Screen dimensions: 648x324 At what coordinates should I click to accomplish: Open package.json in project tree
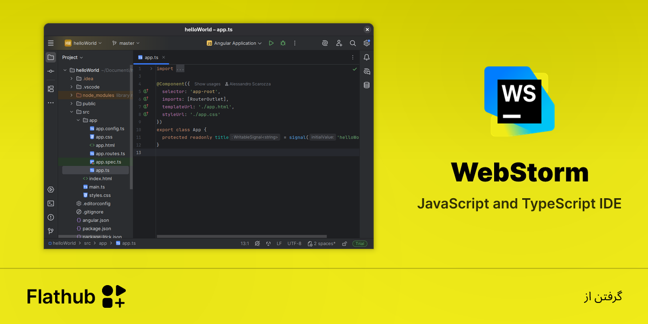95,228
